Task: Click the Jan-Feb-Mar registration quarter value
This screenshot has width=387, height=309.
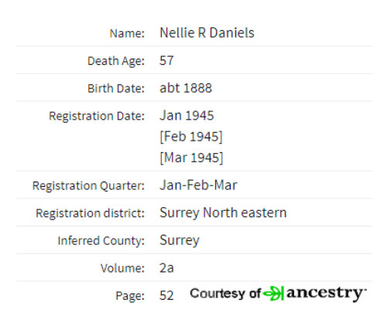Action: [x=198, y=185]
